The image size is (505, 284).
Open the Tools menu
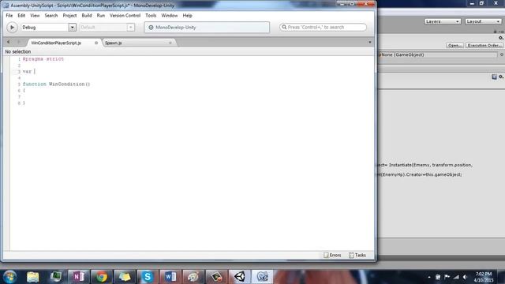coord(151,16)
